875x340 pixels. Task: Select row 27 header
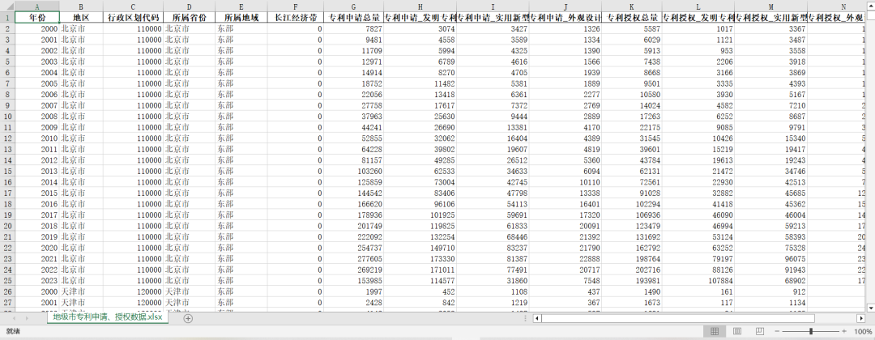click(x=6, y=303)
